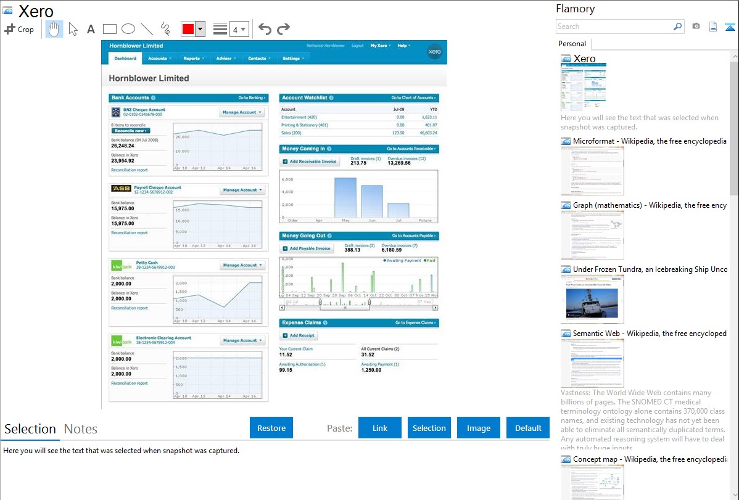The height and width of the screenshot is (500, 739).
Task: Undo the last annotation
Action: (x=265, y=29)
